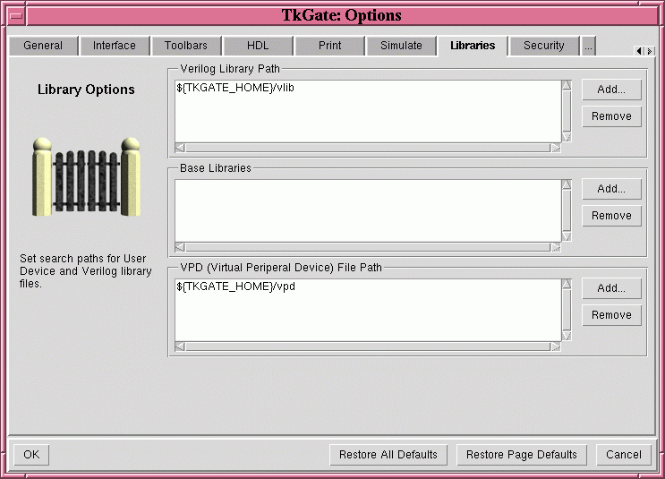The width and height of the screenshot is (665, 479).
Task: Switch to the General tab
Action: [43, 46]
